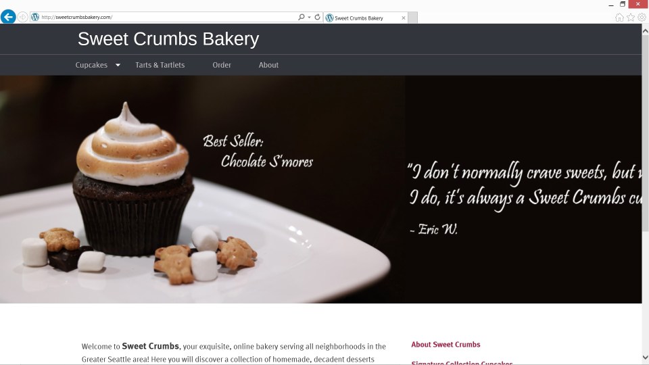This screenshot has width=649, height=365.
Task: Click the browser back arrow button
Action: pos(8,17)
